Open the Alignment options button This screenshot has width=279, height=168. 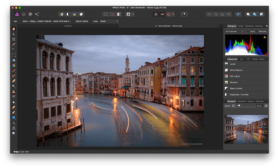point(238,14)
